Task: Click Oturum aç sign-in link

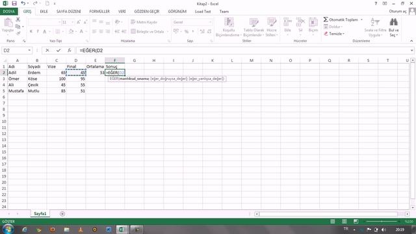Action: pyautogui.click(x=397, y=11)
